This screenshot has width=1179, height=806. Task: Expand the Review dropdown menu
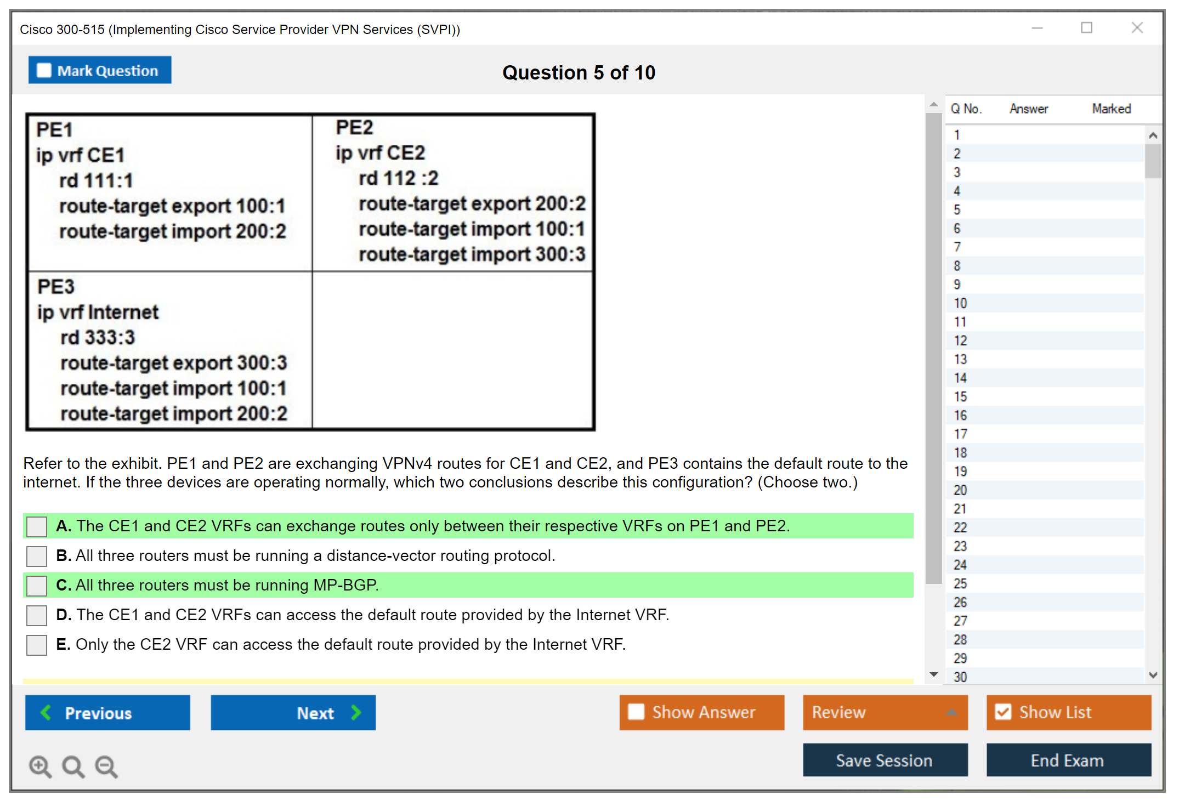coord(952,712)
